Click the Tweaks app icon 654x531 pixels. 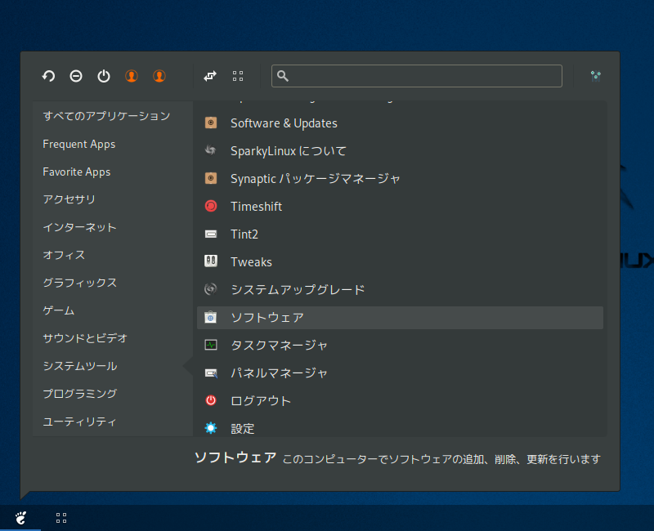pyautogui.click(x=211, y=261)
